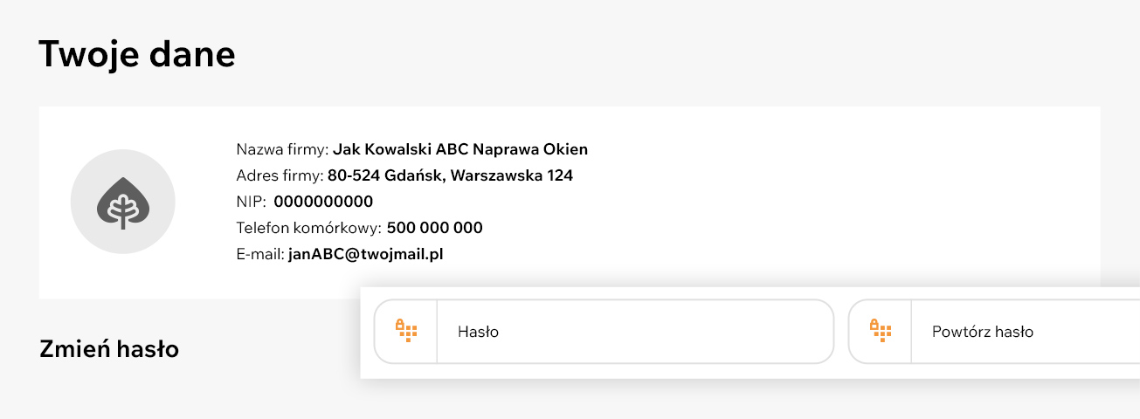
Task: Click the leaf avatar logo
Action: point(123,203)
